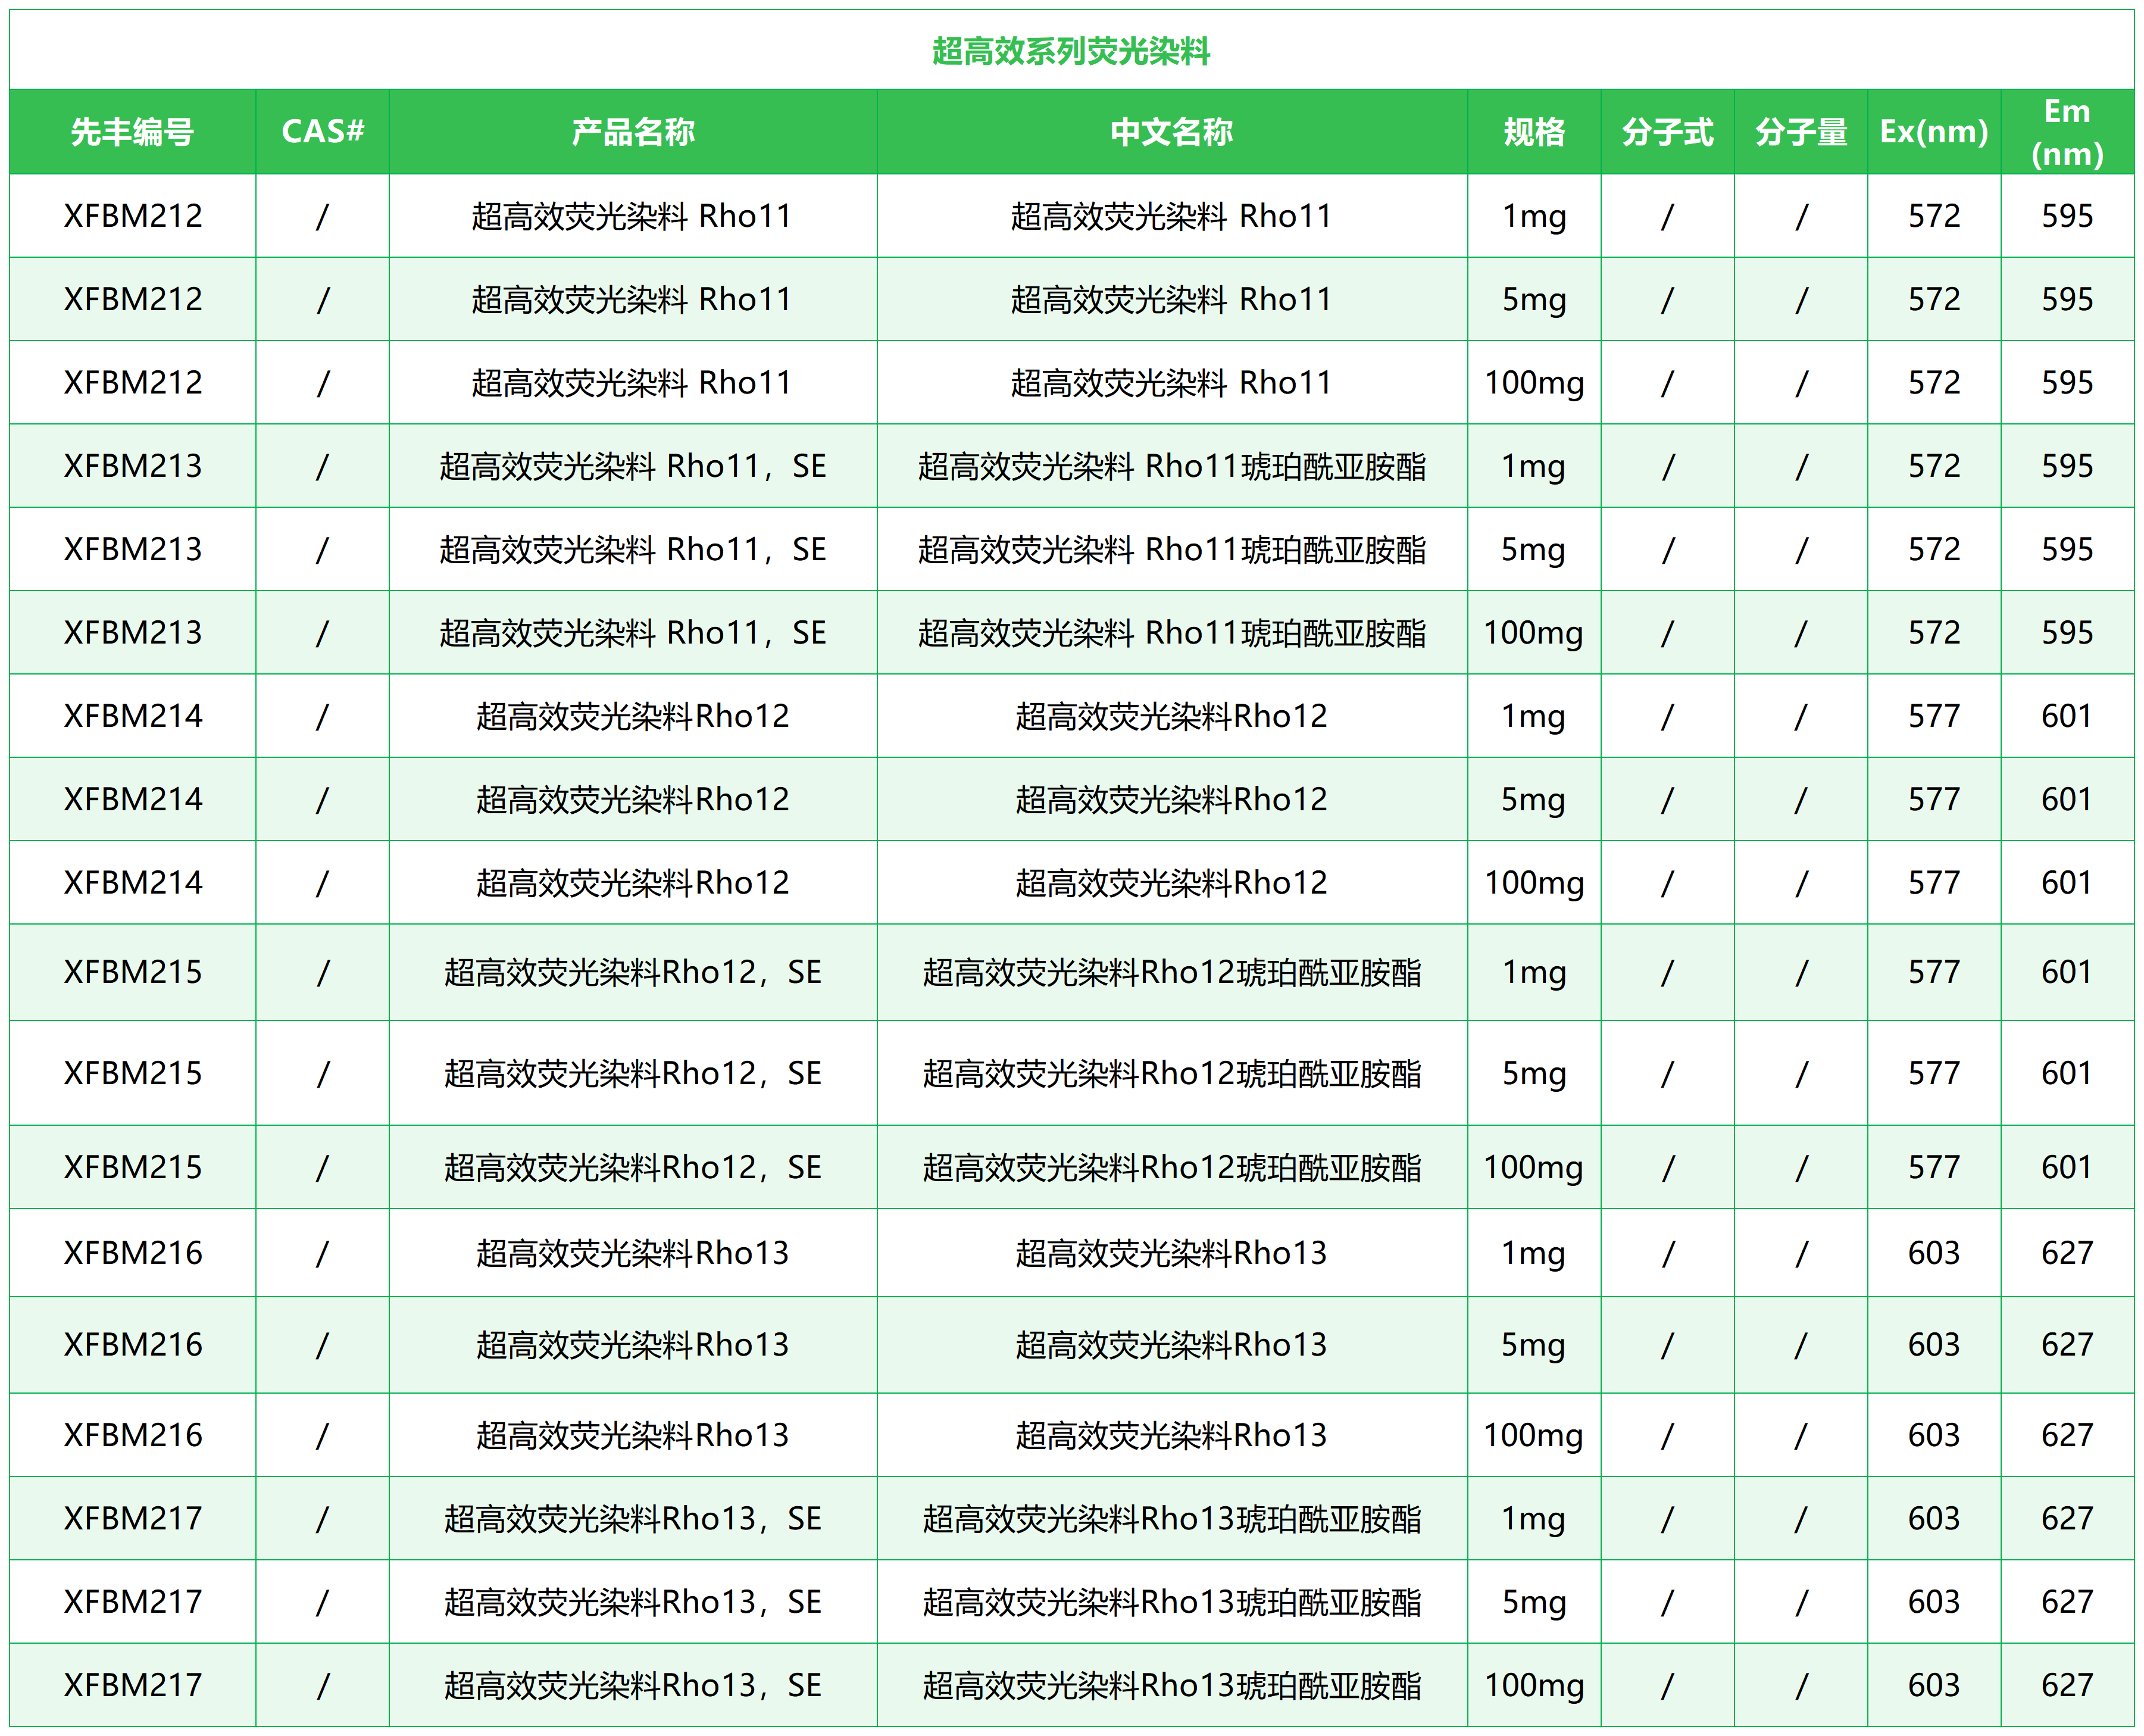Click the 规格 column header

pos(1533,131)
